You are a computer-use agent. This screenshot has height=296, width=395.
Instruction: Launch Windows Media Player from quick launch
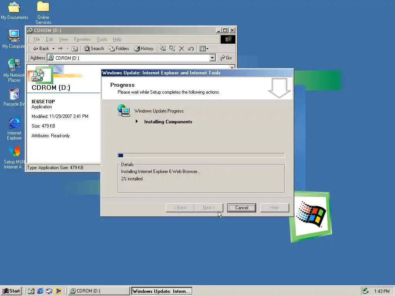(x=58, y=291)
